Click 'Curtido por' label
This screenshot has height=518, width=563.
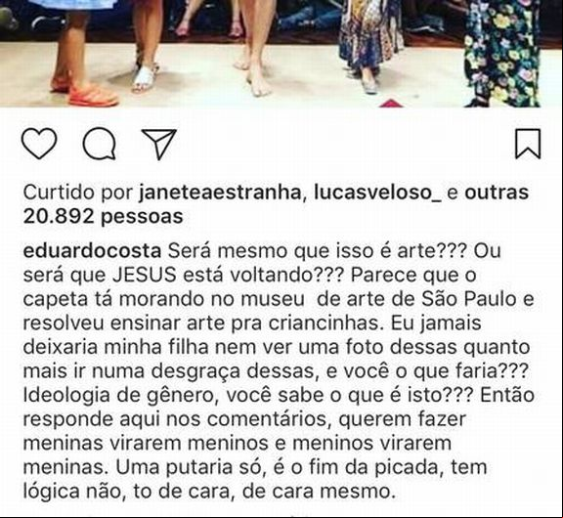click(78, 193)
